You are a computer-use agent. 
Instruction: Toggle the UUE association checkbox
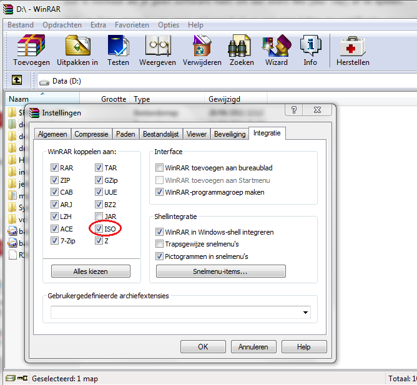99,192
